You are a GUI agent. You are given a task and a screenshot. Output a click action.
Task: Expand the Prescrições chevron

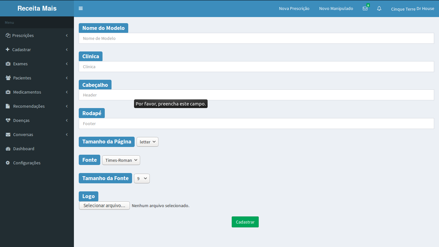(x=67, y=35)
